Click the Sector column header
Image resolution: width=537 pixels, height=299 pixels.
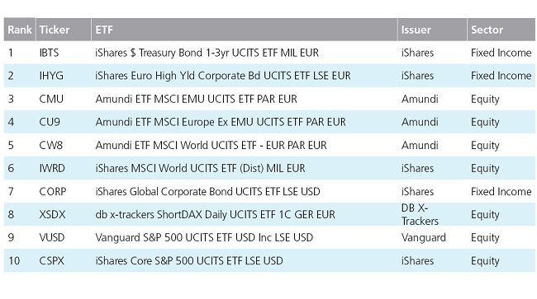(x=501, y=30)
